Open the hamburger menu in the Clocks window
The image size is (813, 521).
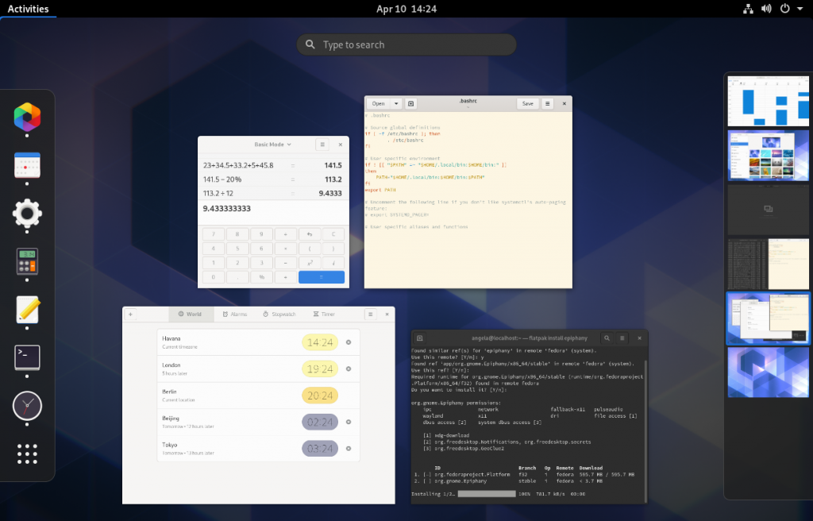pos(370,314)
